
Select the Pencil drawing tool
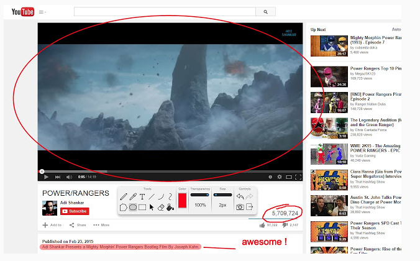click(x=124, y=197)
